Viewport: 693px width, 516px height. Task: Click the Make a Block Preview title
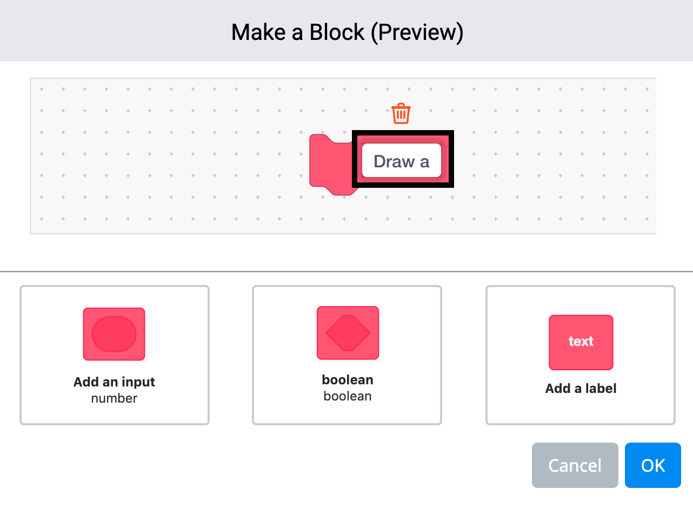pyautogui.click(x=346, y=32)
